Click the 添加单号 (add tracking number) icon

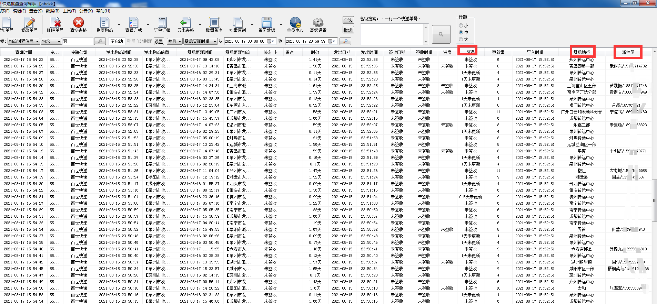[x=6, y=23]
